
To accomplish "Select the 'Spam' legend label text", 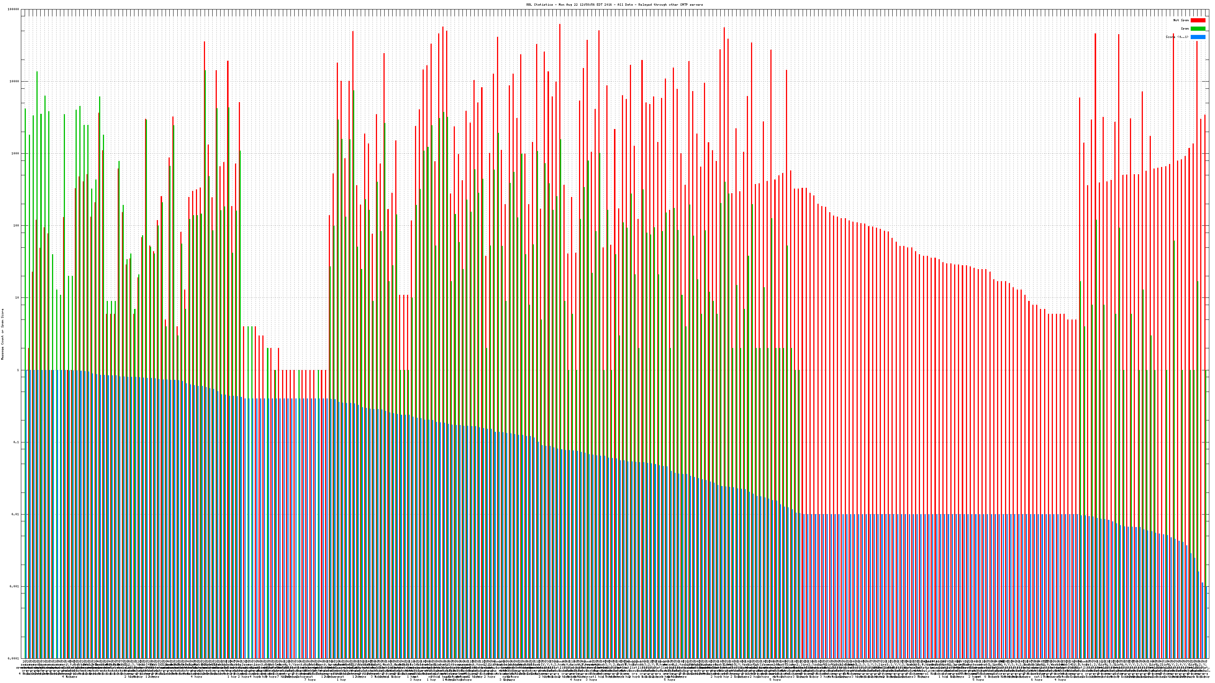I will pyautogui.click(x=1185, y=29).
